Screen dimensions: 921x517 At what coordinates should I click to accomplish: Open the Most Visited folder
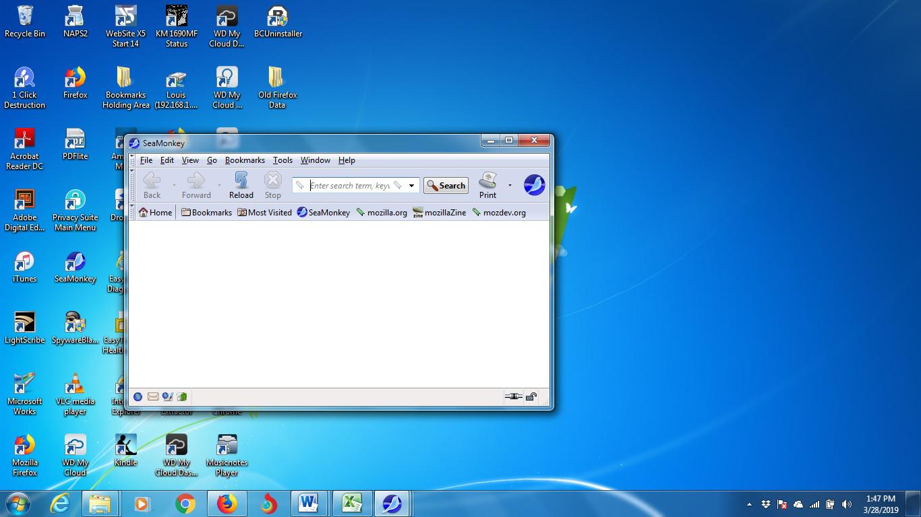point(264,212)
